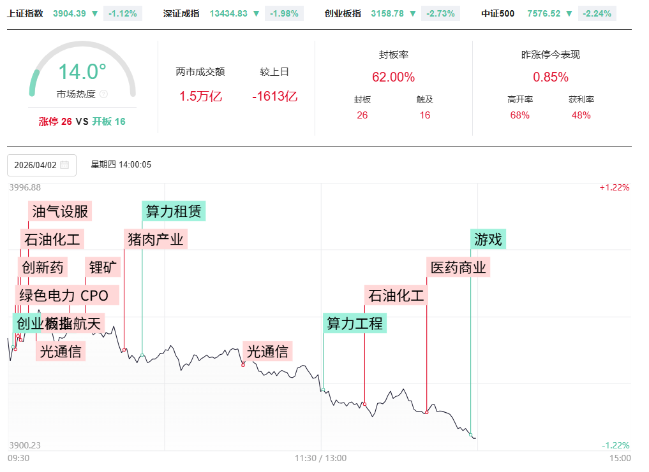The image size is (649, 472).
Task: Click the 62.00% 封板率 figure
Action: pyautogui.click(x=393, y=77)
